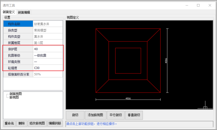The image size is (217, 130).
Task: Click the inner red square in view
Action: 128,61
